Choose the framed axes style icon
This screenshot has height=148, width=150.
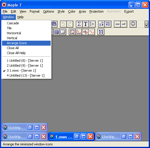pyautogui.click(x=79, y=32)
